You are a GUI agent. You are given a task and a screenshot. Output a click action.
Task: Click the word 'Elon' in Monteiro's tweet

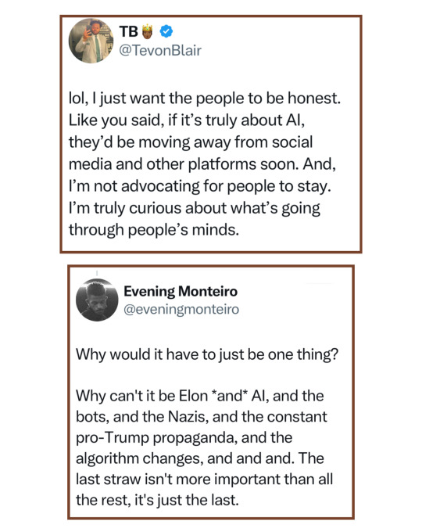click(193, 396)
